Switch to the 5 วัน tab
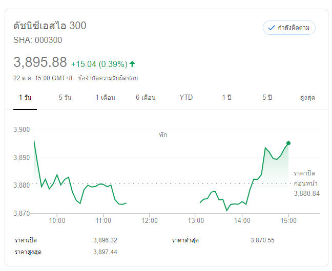 (65, 98)
